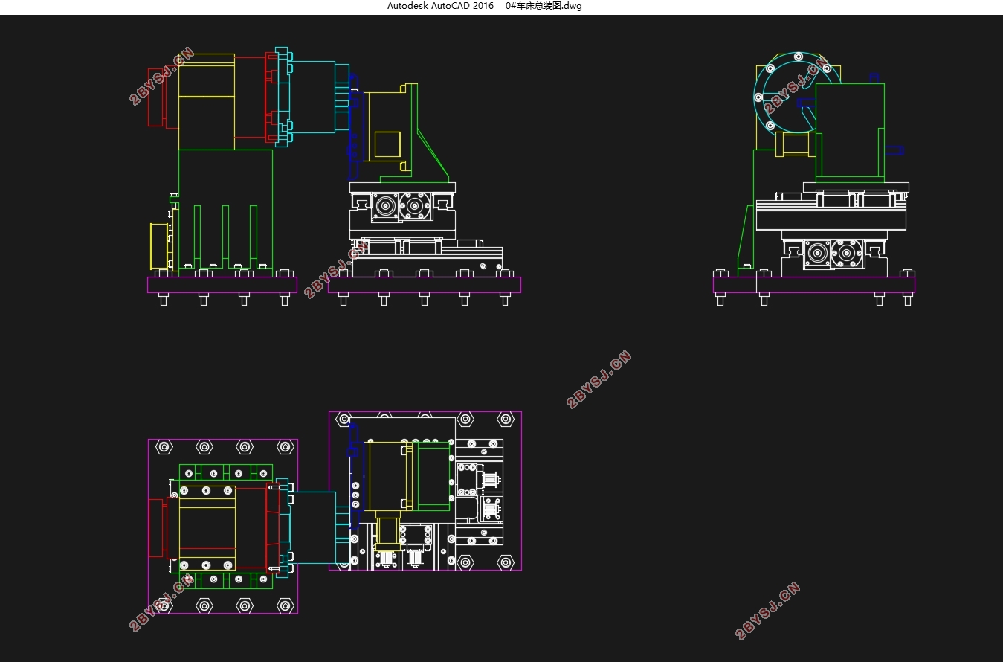Select the magenta base plate outline around the plan view's white mechanism

425,491
